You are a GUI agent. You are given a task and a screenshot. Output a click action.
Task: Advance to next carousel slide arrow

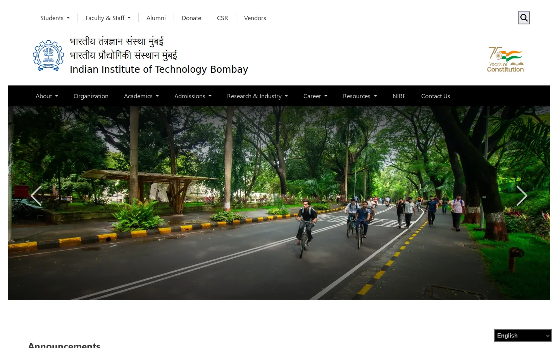pos(522,196)
